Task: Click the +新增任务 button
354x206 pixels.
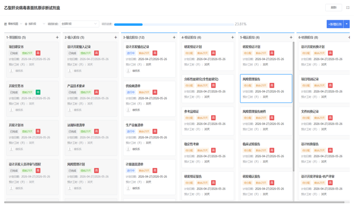Action: (x=335, y=24)
